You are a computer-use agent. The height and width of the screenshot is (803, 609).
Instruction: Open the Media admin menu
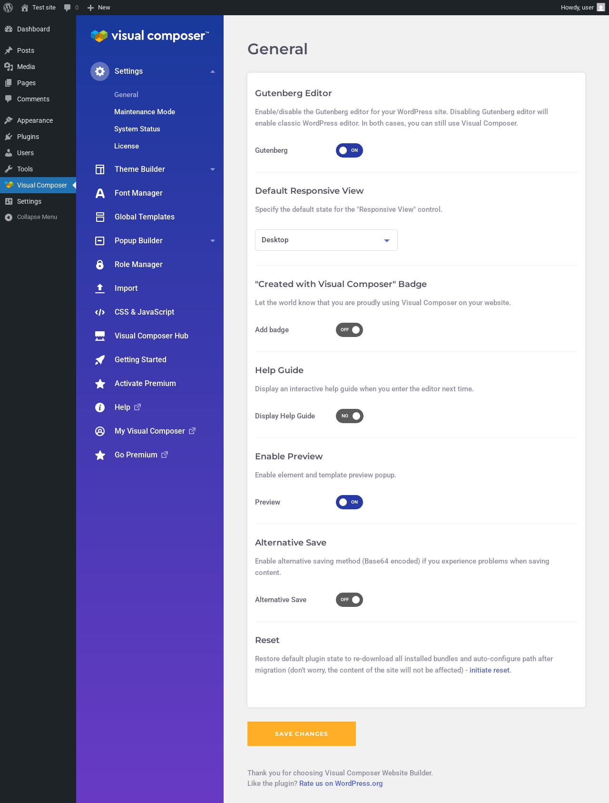[x=38, y=67]
